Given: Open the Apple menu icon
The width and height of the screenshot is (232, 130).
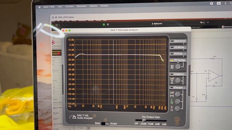Looking at the screenshot, I should (x=40, y=7).
